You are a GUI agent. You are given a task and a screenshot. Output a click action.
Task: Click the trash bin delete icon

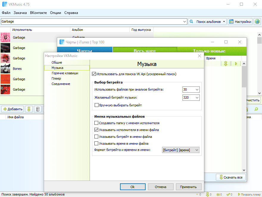(x=38, y=109)
